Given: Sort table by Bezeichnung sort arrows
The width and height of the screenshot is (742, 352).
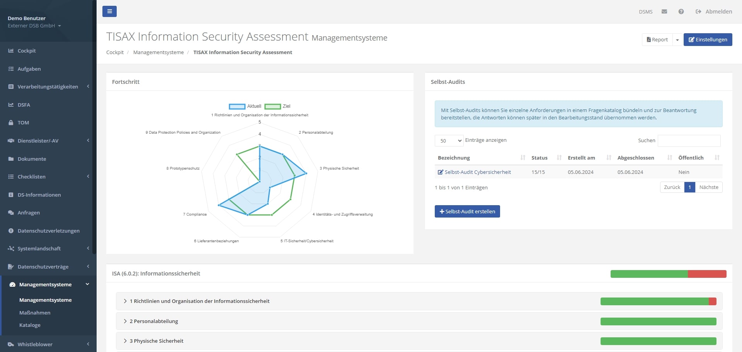Looking at the screenshot, I should tap(523, 158).
